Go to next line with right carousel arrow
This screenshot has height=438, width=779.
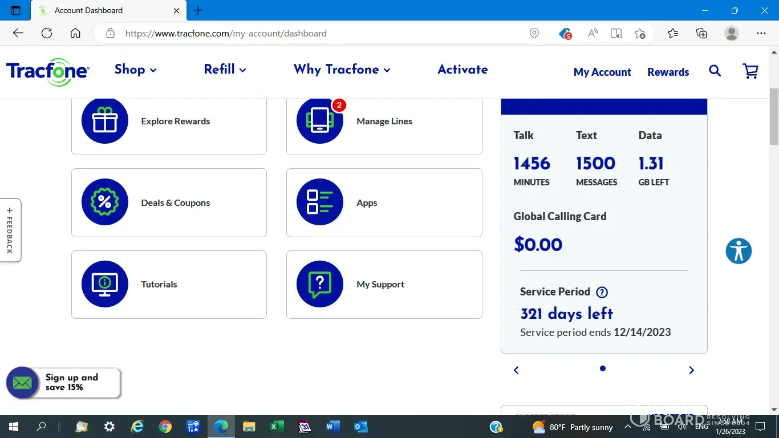pyautogui.click(x=691, y=370)
